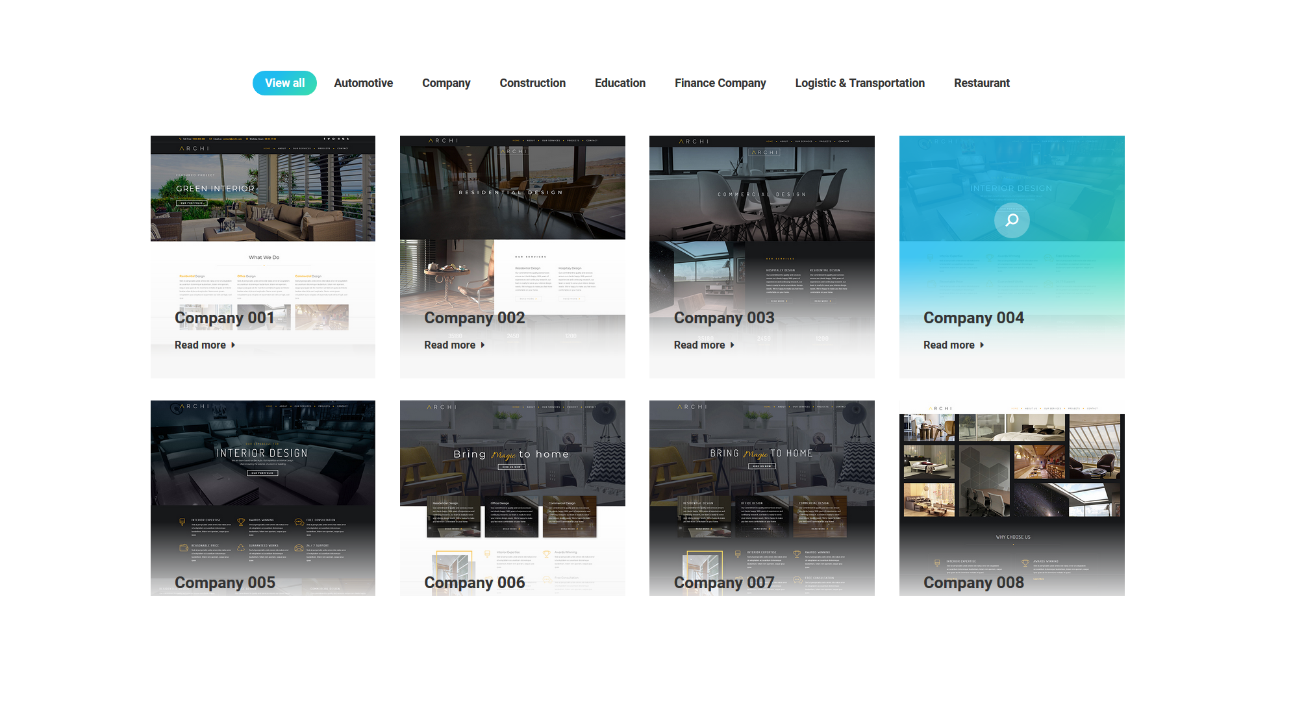This screenshot has width=1304, height=727.
Task: Click the Company 001 title
Action: coord(225,318)
